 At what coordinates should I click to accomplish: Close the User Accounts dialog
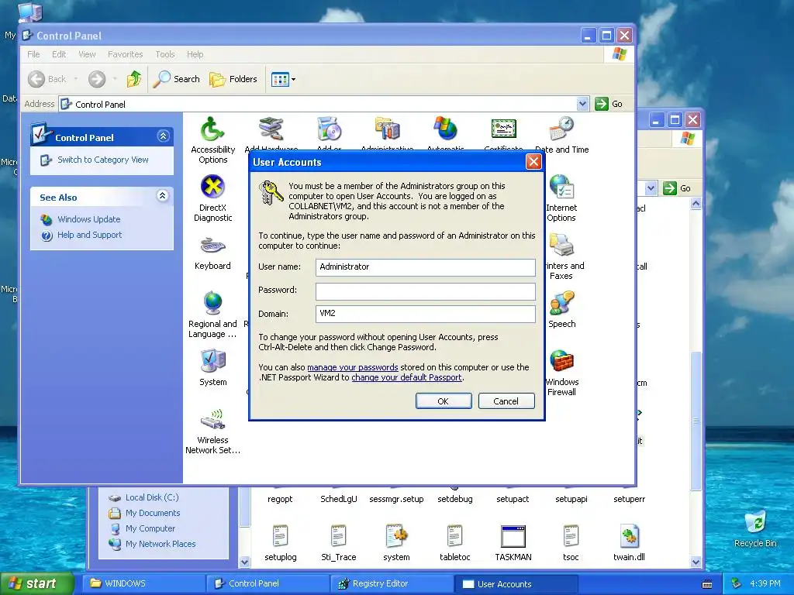533,162
